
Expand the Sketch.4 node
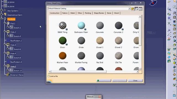[8, 36]
